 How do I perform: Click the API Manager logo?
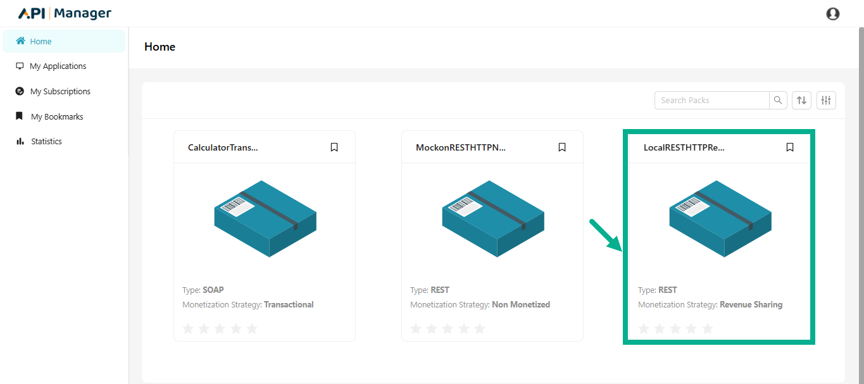[x=64, y=13]
